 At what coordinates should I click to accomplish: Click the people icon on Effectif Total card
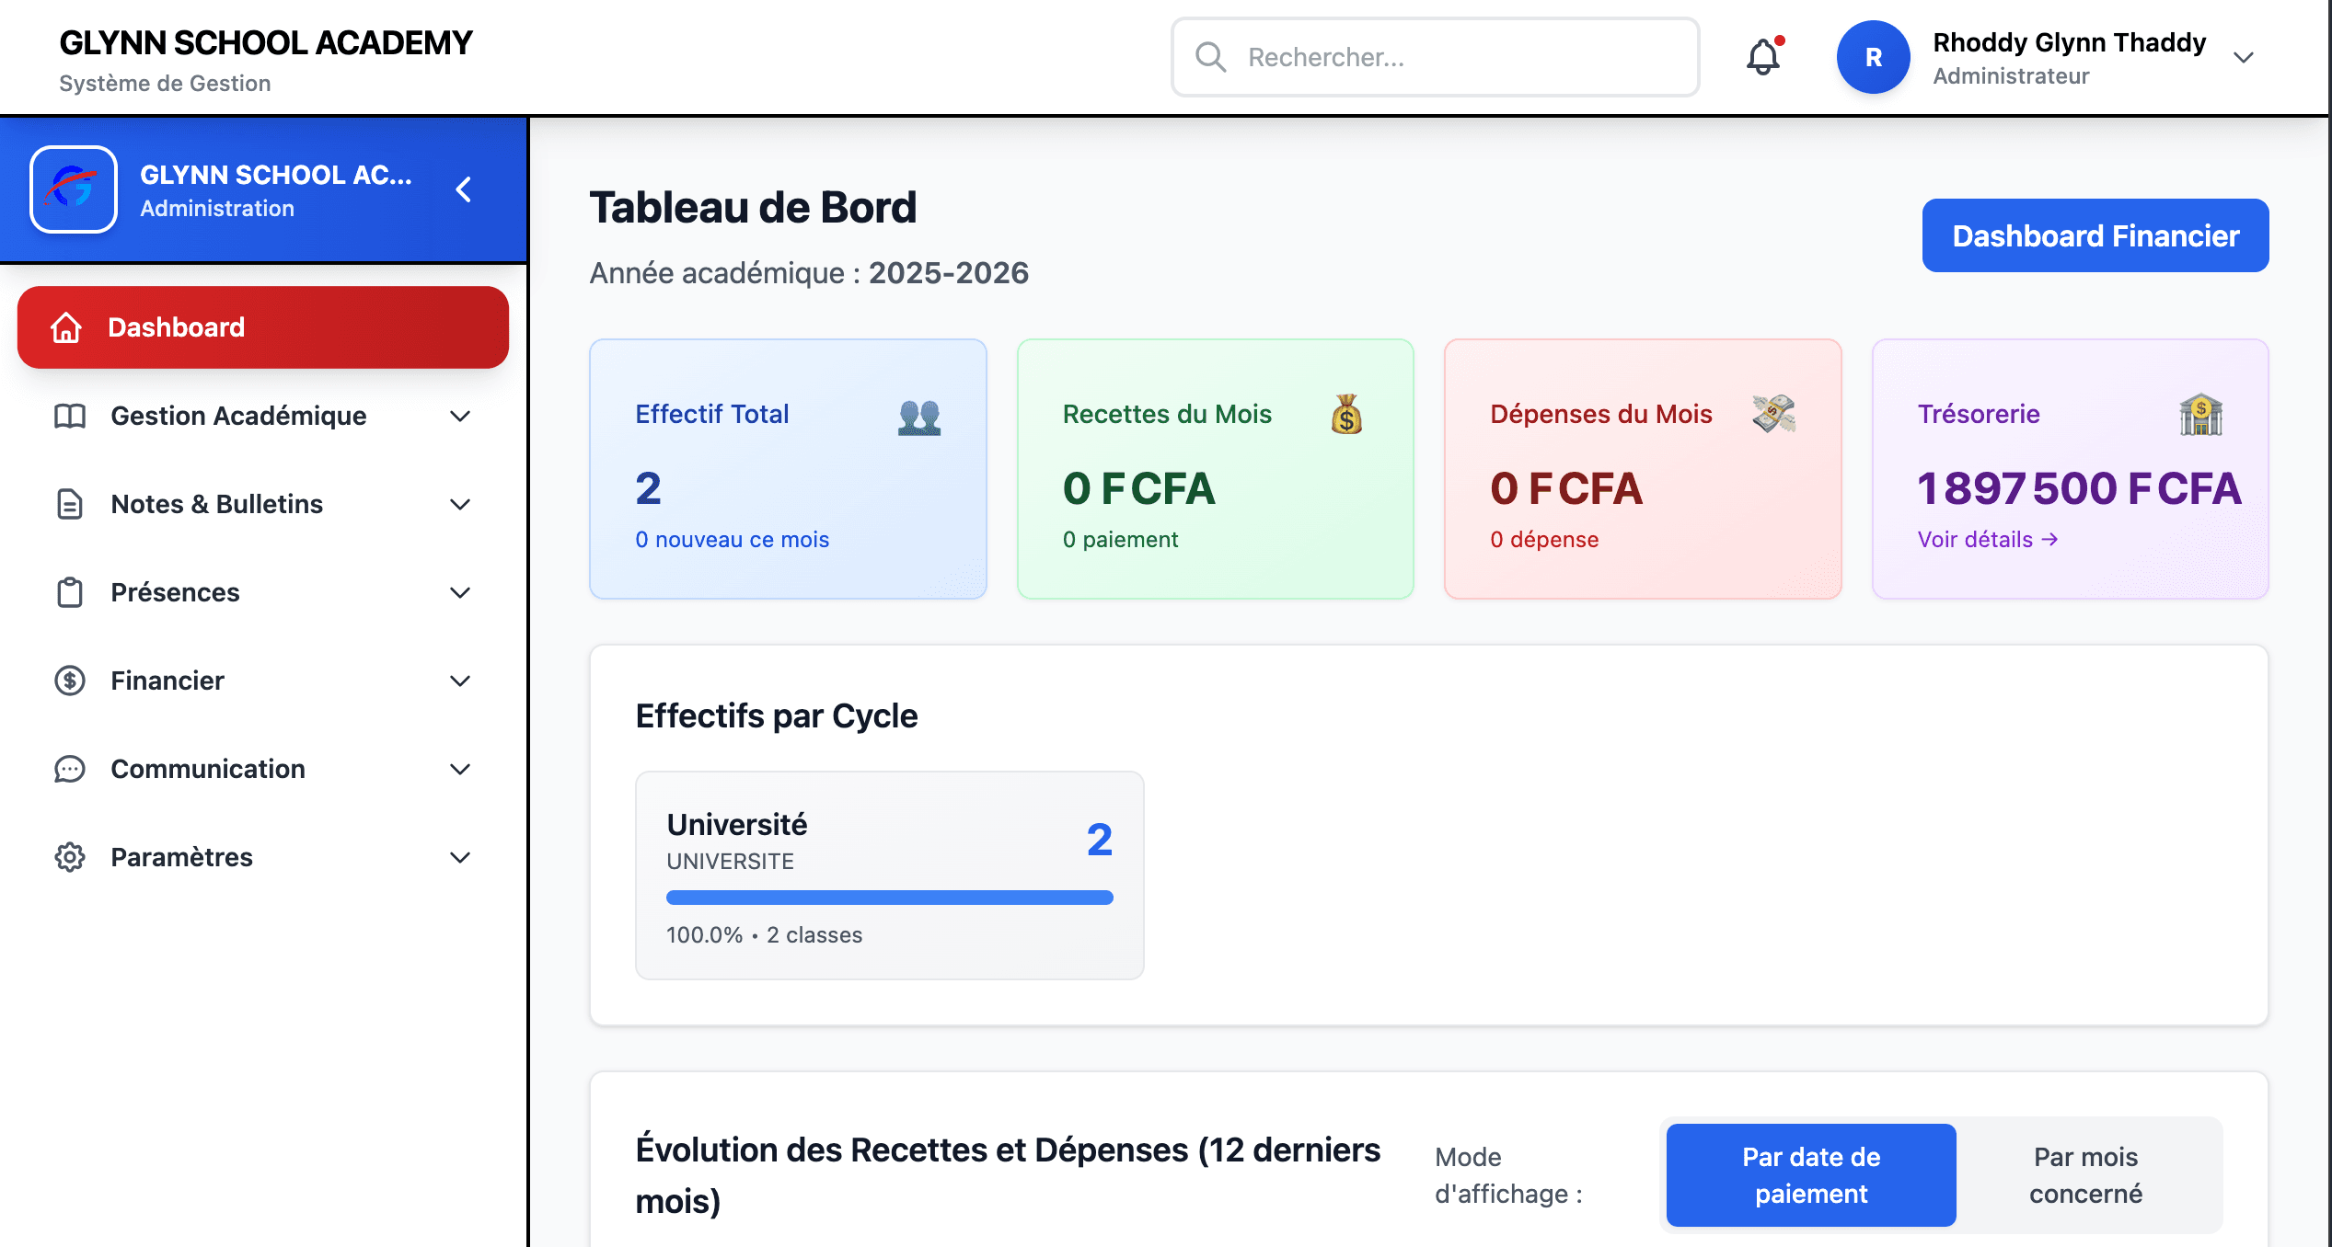(x=918, y=417)
